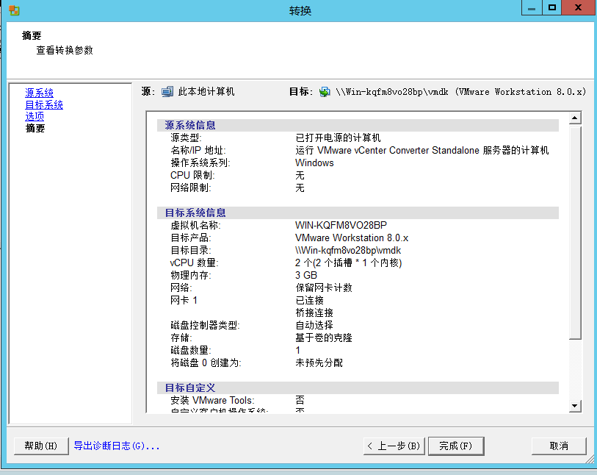Minimize the 转换 window
Viewport: 597px width, 475px height.
pyautogui.click(x=532, y=7)
